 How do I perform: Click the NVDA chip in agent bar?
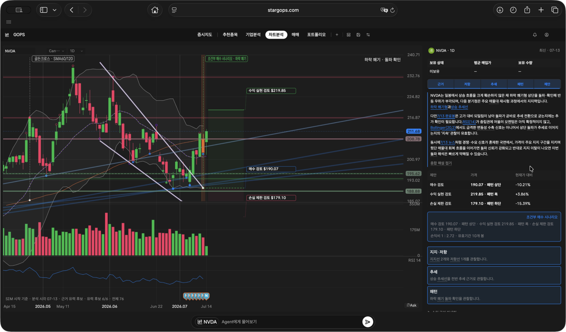coord(207,322)
